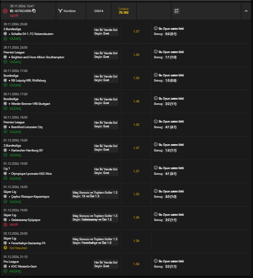Click the red KAYIP status icon in header

click(5, 11)
